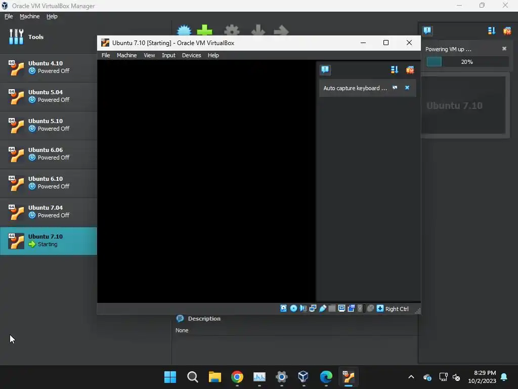The height and width of the screenshot is (389, 518).
Task: Open Microsoft Edge from the taskbar
Action: tap(326, 377)
